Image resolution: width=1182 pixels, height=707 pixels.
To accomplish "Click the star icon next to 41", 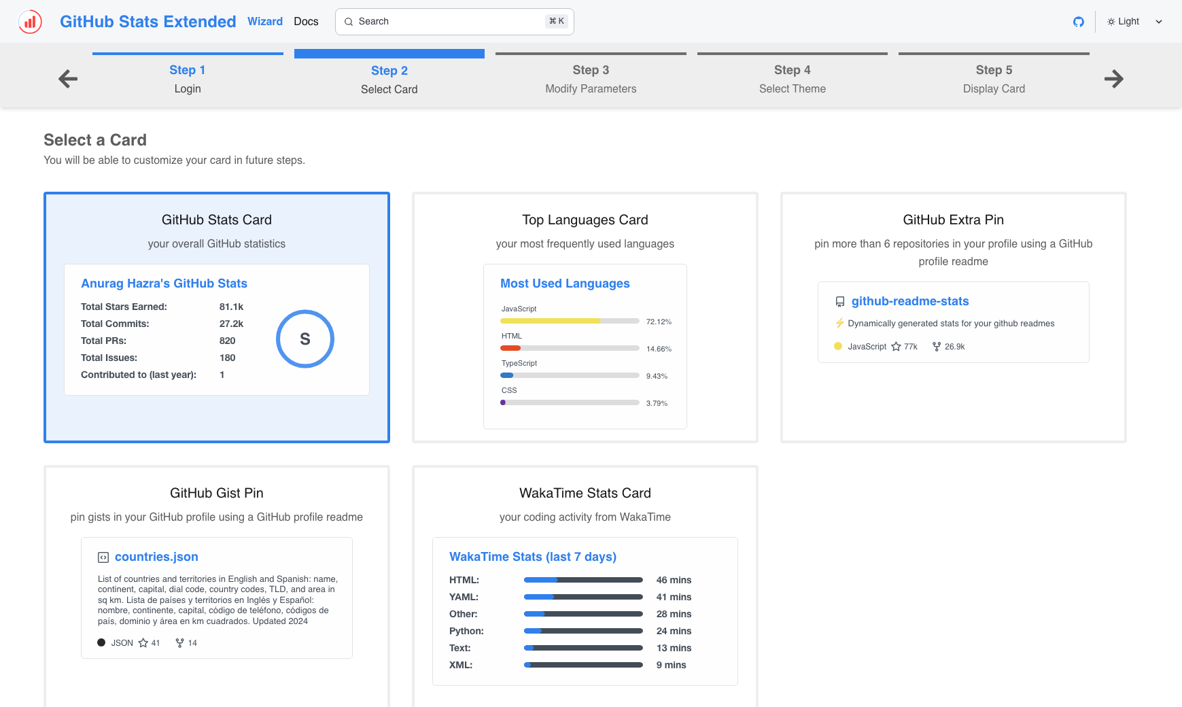I will click(x=143, y=643).
